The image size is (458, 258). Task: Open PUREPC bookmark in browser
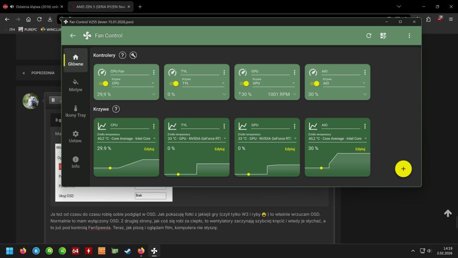tap(28, 29)
